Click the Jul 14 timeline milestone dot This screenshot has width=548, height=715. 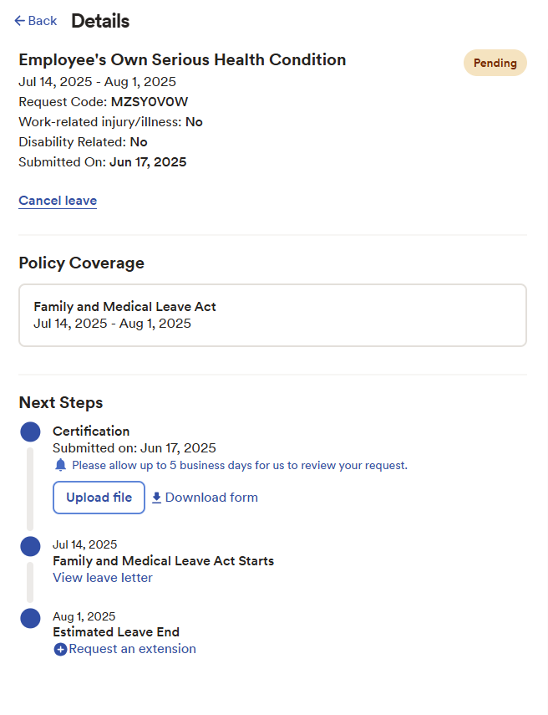(x=30, y=546)
